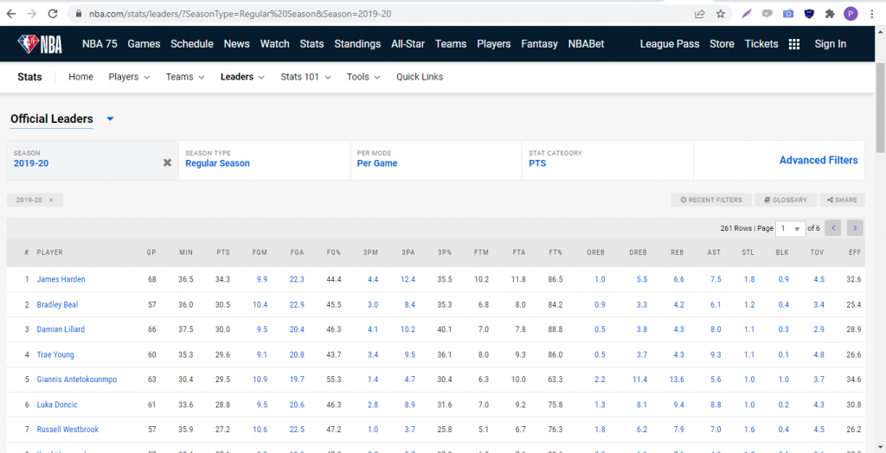The width and height of the screenshot is (886, 453).
Task: Expand the Stats 101 submenu
Action: click(305, 77)
